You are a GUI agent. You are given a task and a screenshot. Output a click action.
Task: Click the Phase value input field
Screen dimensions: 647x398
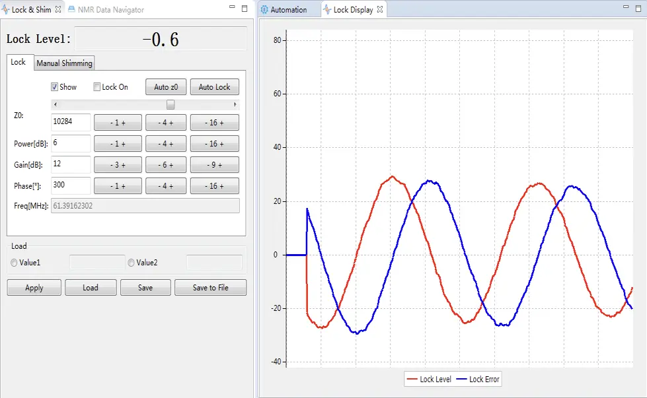point(71,186)
